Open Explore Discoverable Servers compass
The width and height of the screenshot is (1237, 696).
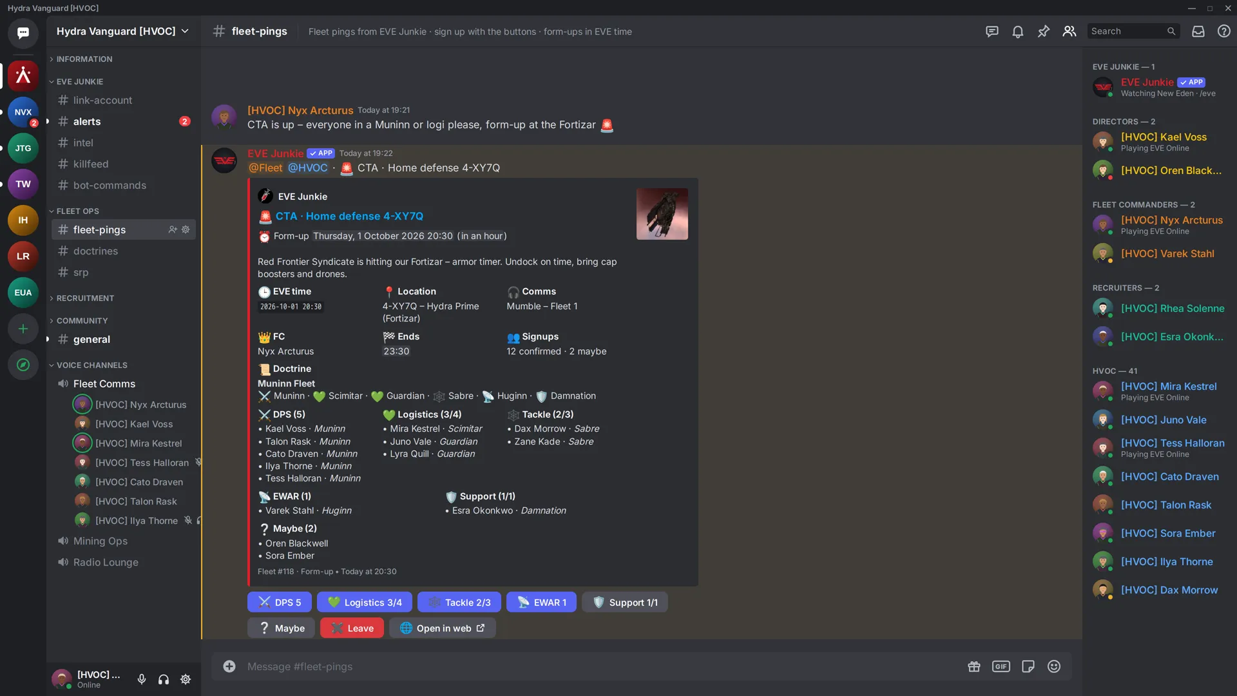coord(23,365)
